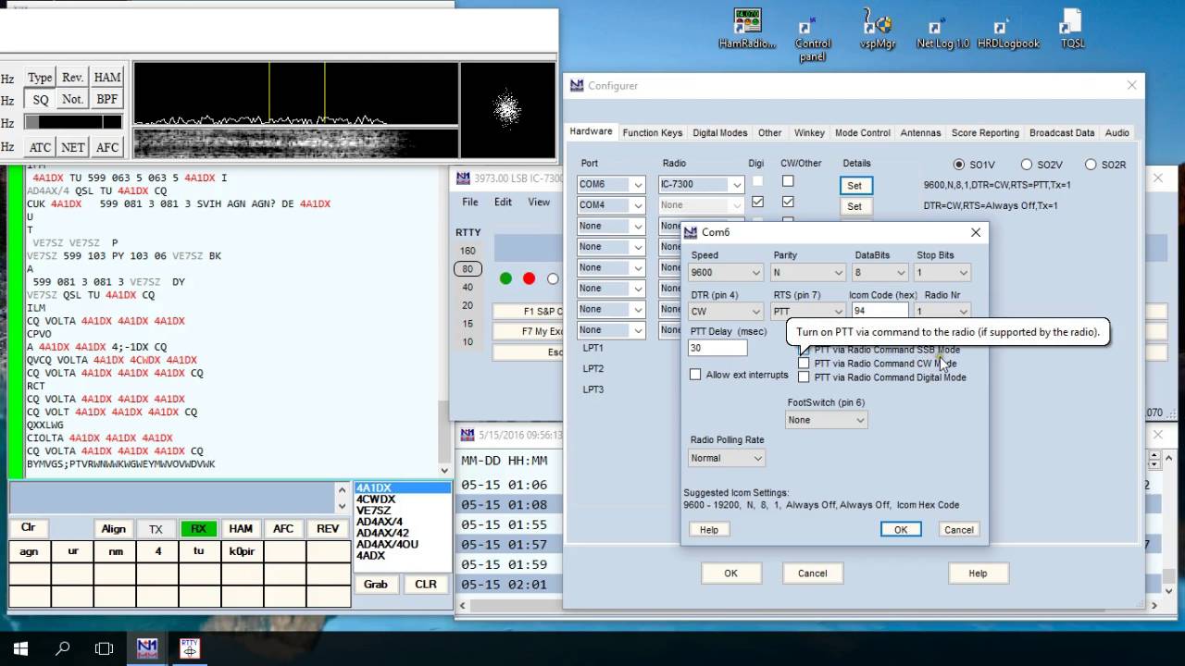Click the PTT Delay field

pyautogui.click(x=717, y=348)
